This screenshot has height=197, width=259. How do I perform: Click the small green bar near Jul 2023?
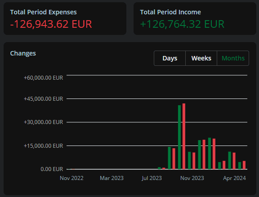159,168
